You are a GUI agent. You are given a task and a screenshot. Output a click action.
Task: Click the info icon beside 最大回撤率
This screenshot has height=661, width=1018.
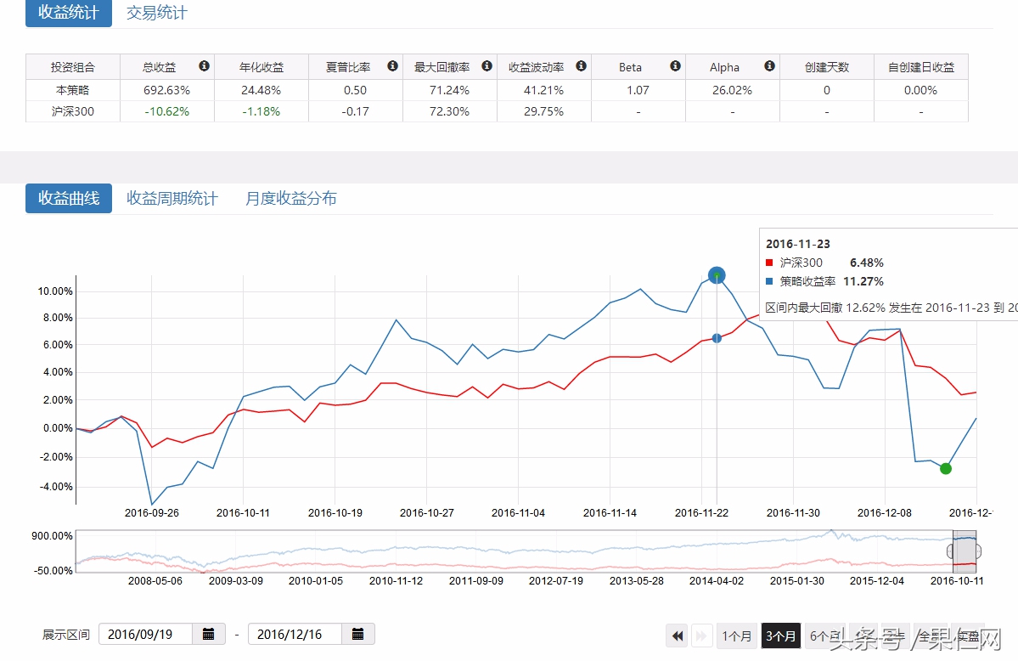(x=487, y=66)
